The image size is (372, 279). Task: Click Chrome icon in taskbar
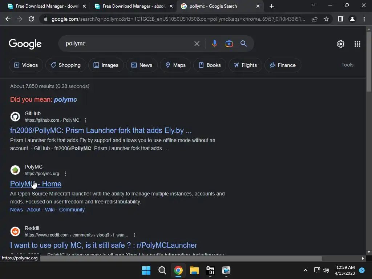point(178,270)
